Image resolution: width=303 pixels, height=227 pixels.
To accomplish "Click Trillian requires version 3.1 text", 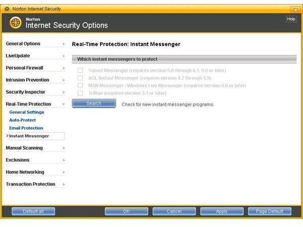I will coord(127,93).
